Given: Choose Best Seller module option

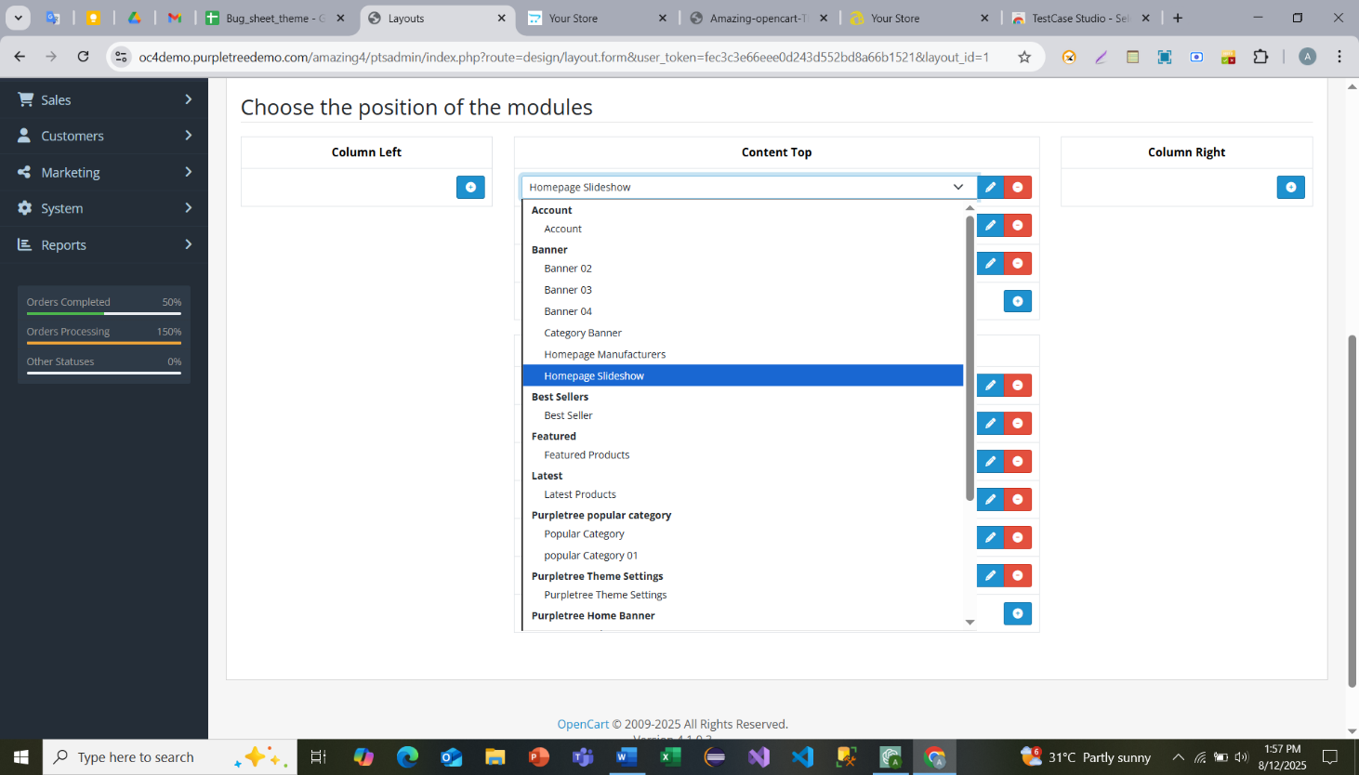Looking at the screenshot, I should (743, 415).
